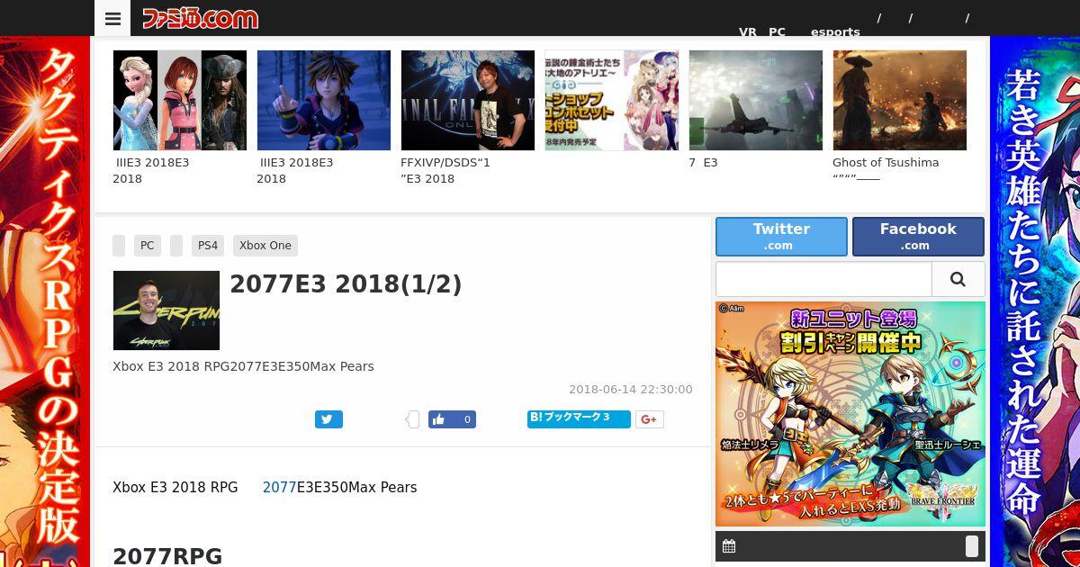Open the Facebook .com follow button
Screen dimensions: 1080x567
[918, 237]
